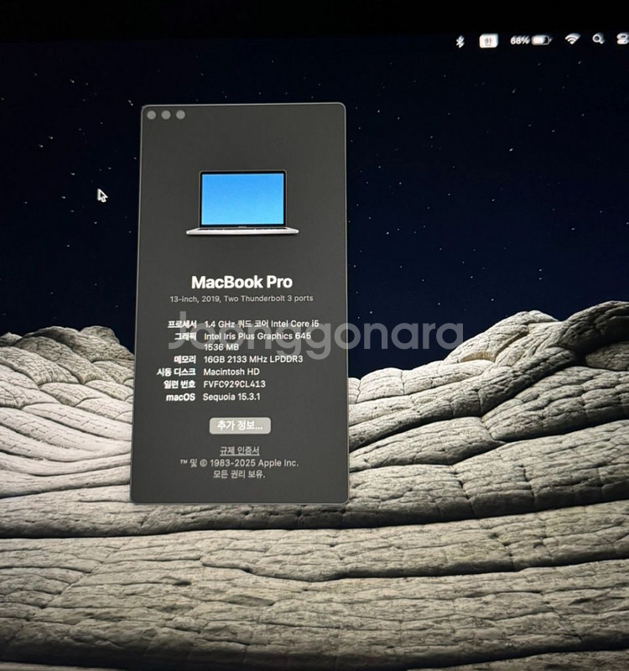Open Spotlight search magnifier icon
This screenshot has width=629, height=671.
(x=598, y=39)
